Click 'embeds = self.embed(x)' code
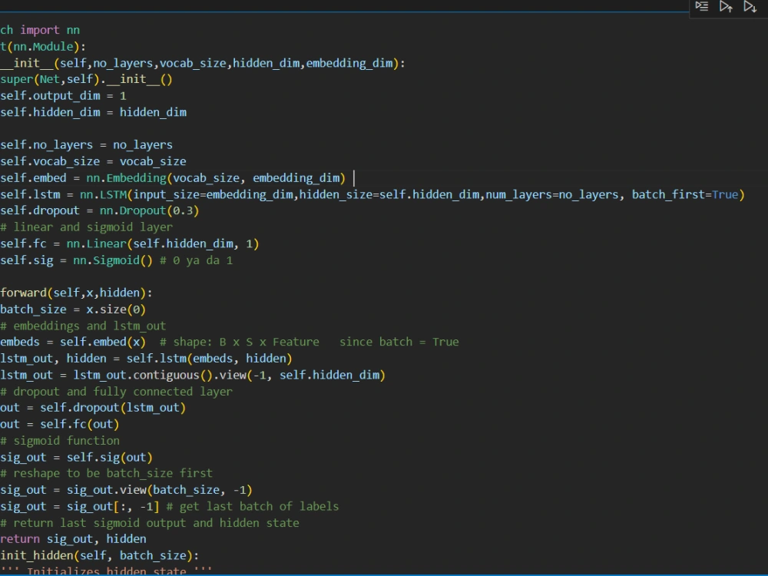The width and height of the screenshot is (768, 576). (73, 343)
